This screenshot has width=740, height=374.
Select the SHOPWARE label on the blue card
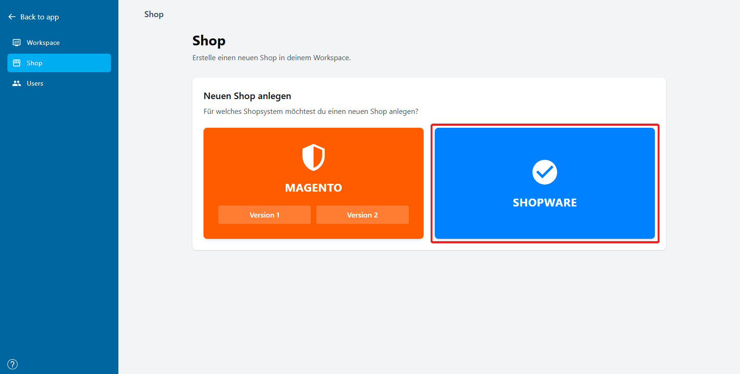click(x=544, y=203)
